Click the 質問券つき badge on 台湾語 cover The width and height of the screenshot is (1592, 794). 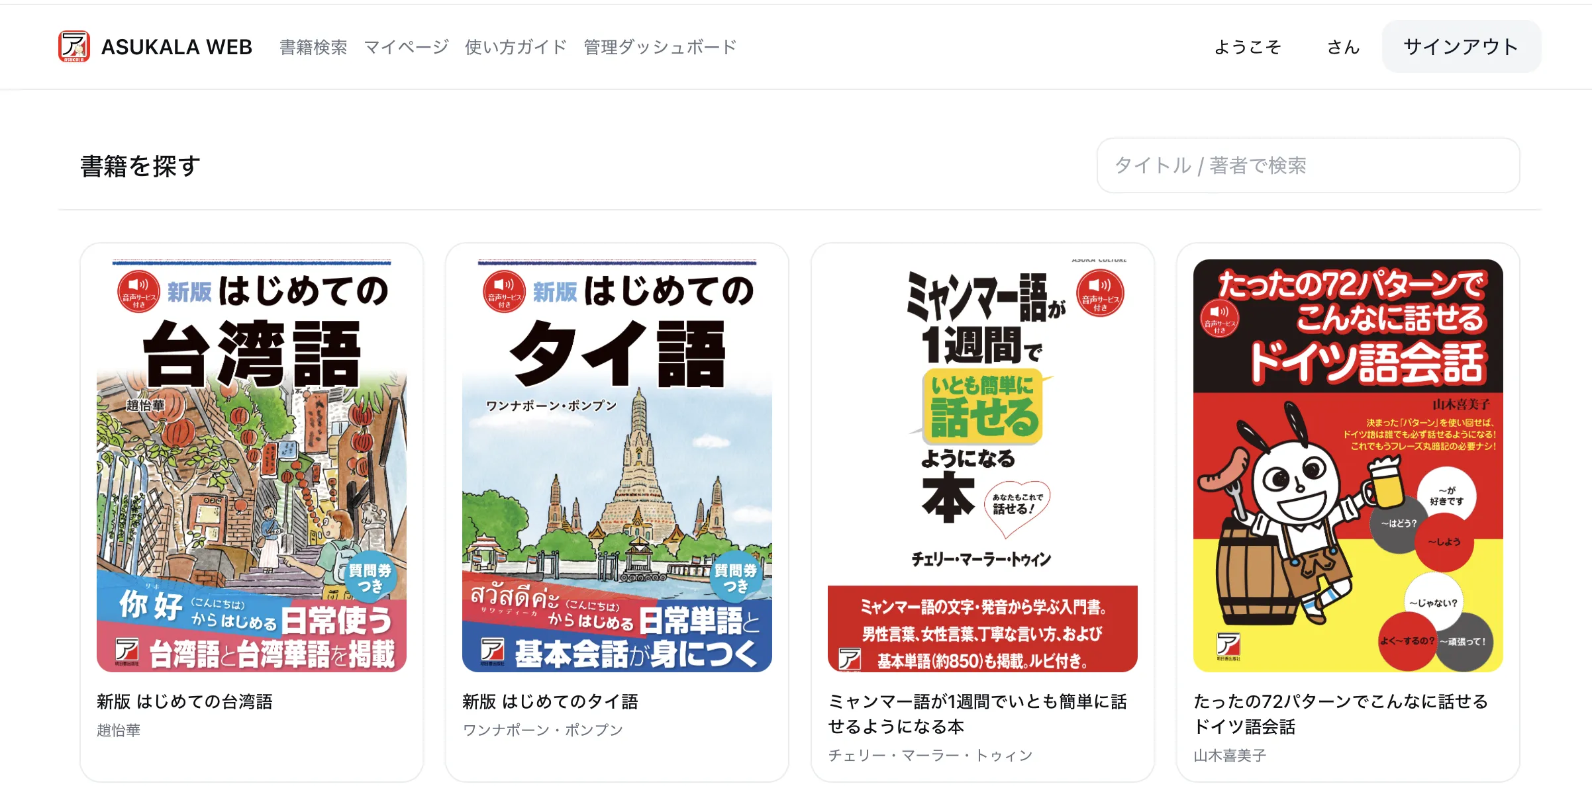[x=370, y=576]
